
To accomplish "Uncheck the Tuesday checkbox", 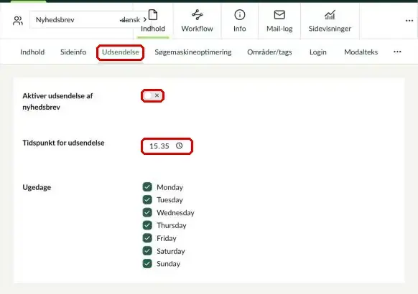I will point(147,199).
